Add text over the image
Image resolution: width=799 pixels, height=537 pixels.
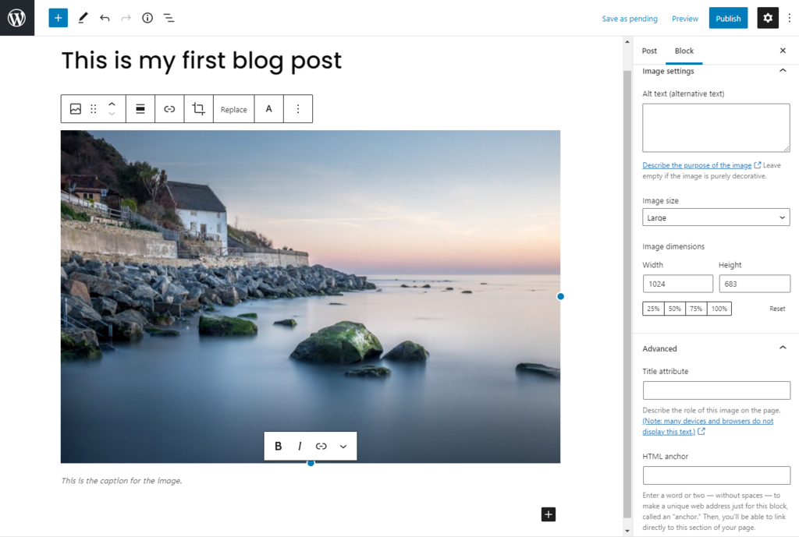[268, 108]
